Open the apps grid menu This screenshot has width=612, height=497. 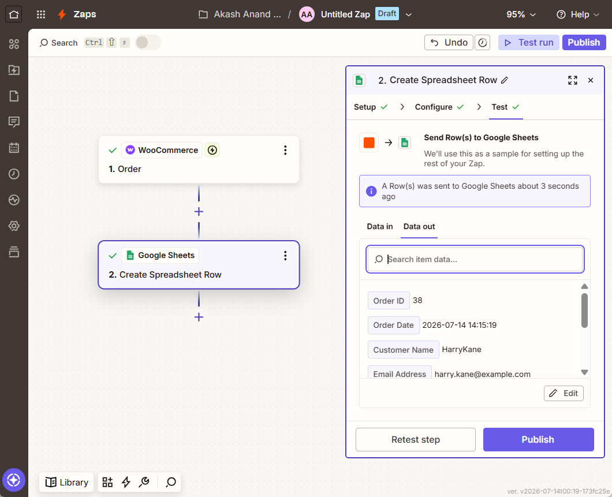41,14
